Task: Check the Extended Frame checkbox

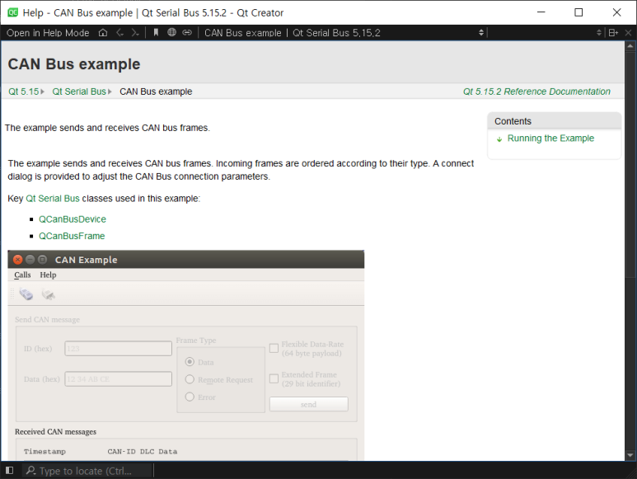Action: click(274, 378)
